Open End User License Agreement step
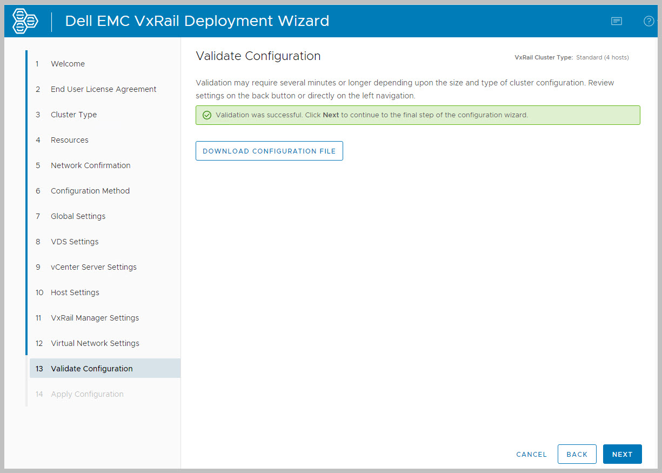 click(x=103, y=89)
